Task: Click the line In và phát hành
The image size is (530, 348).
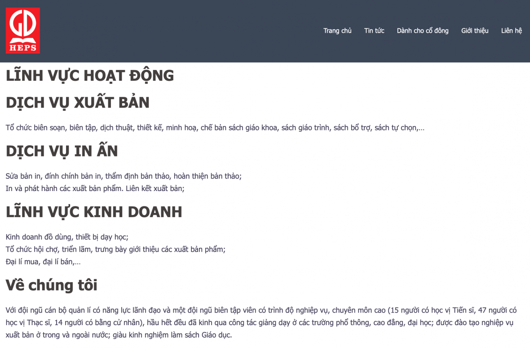Action: click(95, 188)
